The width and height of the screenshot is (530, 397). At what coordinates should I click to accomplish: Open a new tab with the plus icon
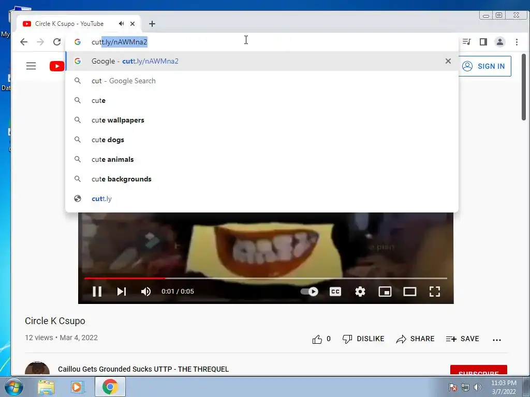152,24
